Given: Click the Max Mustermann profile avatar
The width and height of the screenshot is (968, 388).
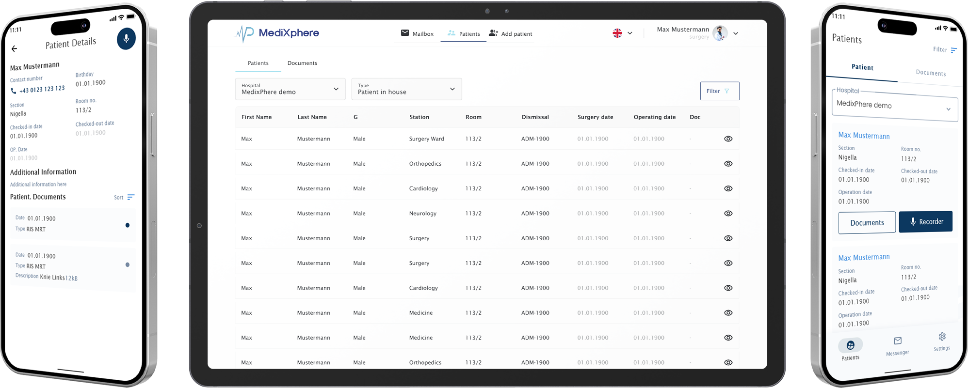Looking at the screenshot, I should [720, 33].
